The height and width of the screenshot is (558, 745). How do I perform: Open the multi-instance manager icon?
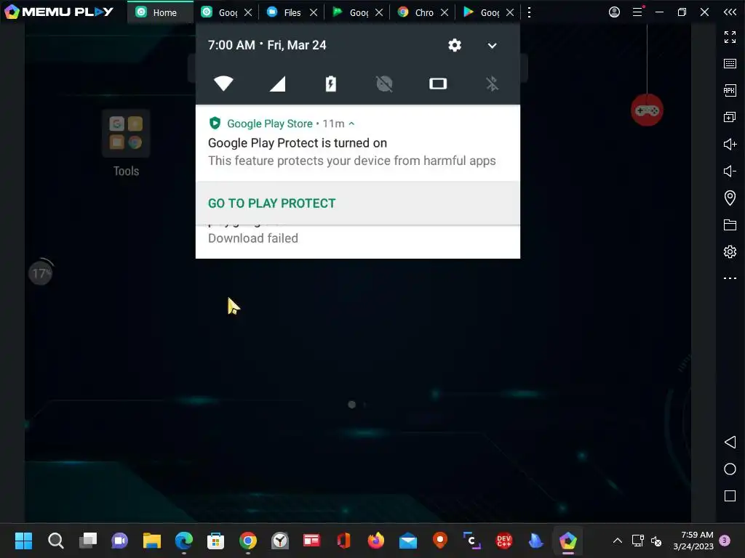(x=730, y=117)
